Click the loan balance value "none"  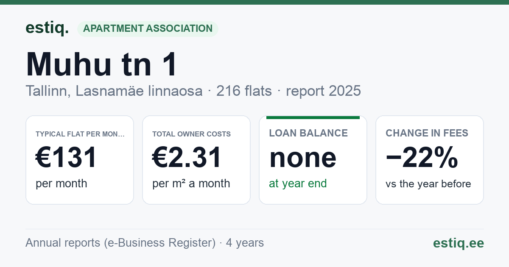pos(303,157)
